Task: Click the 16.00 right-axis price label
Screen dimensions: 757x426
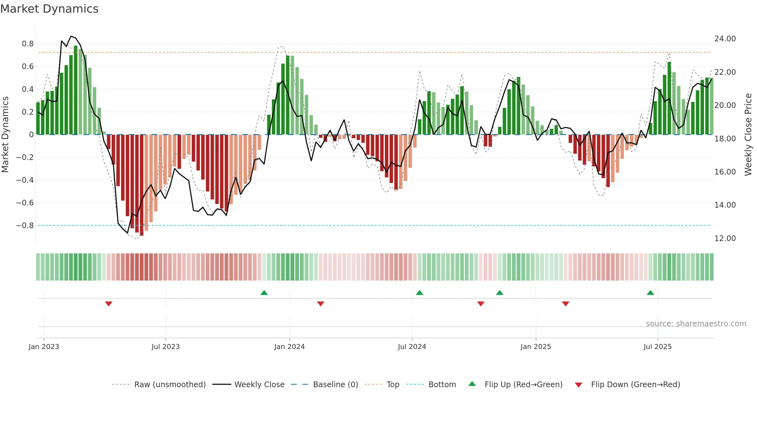Action: pyautogui.click(x=725, y=172)
